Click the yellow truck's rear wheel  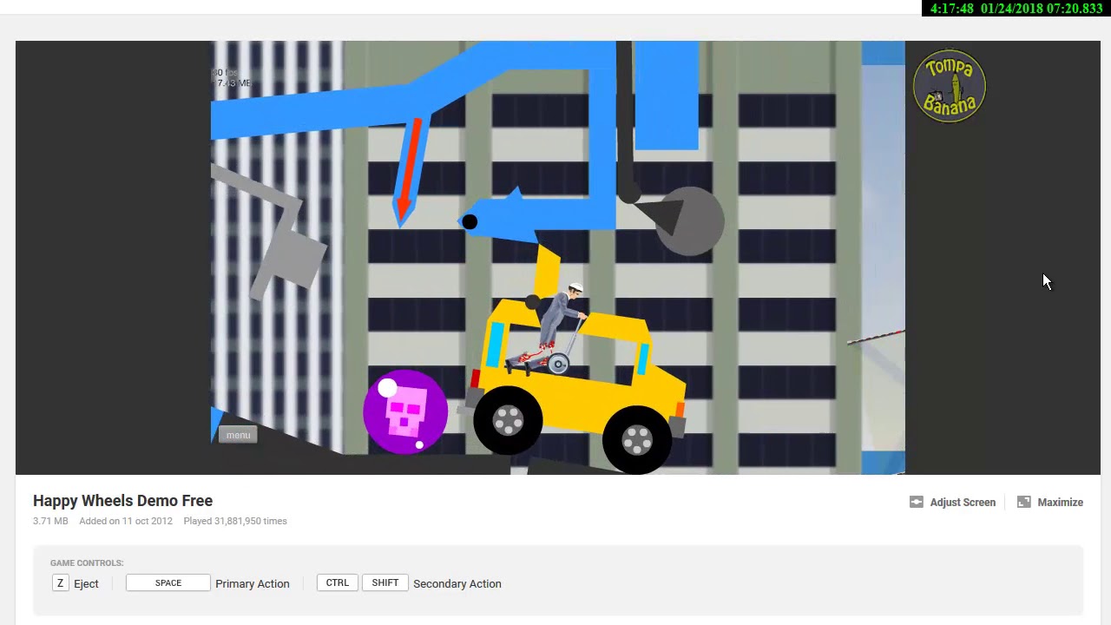[x=508, y=421]
